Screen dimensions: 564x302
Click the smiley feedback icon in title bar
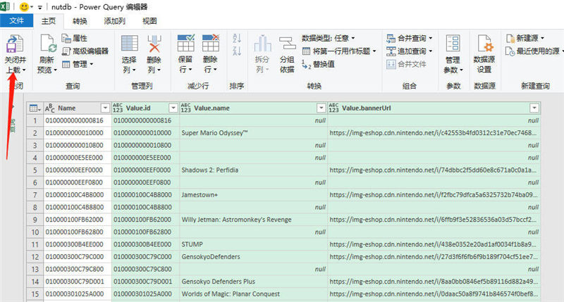pos(24,7)
